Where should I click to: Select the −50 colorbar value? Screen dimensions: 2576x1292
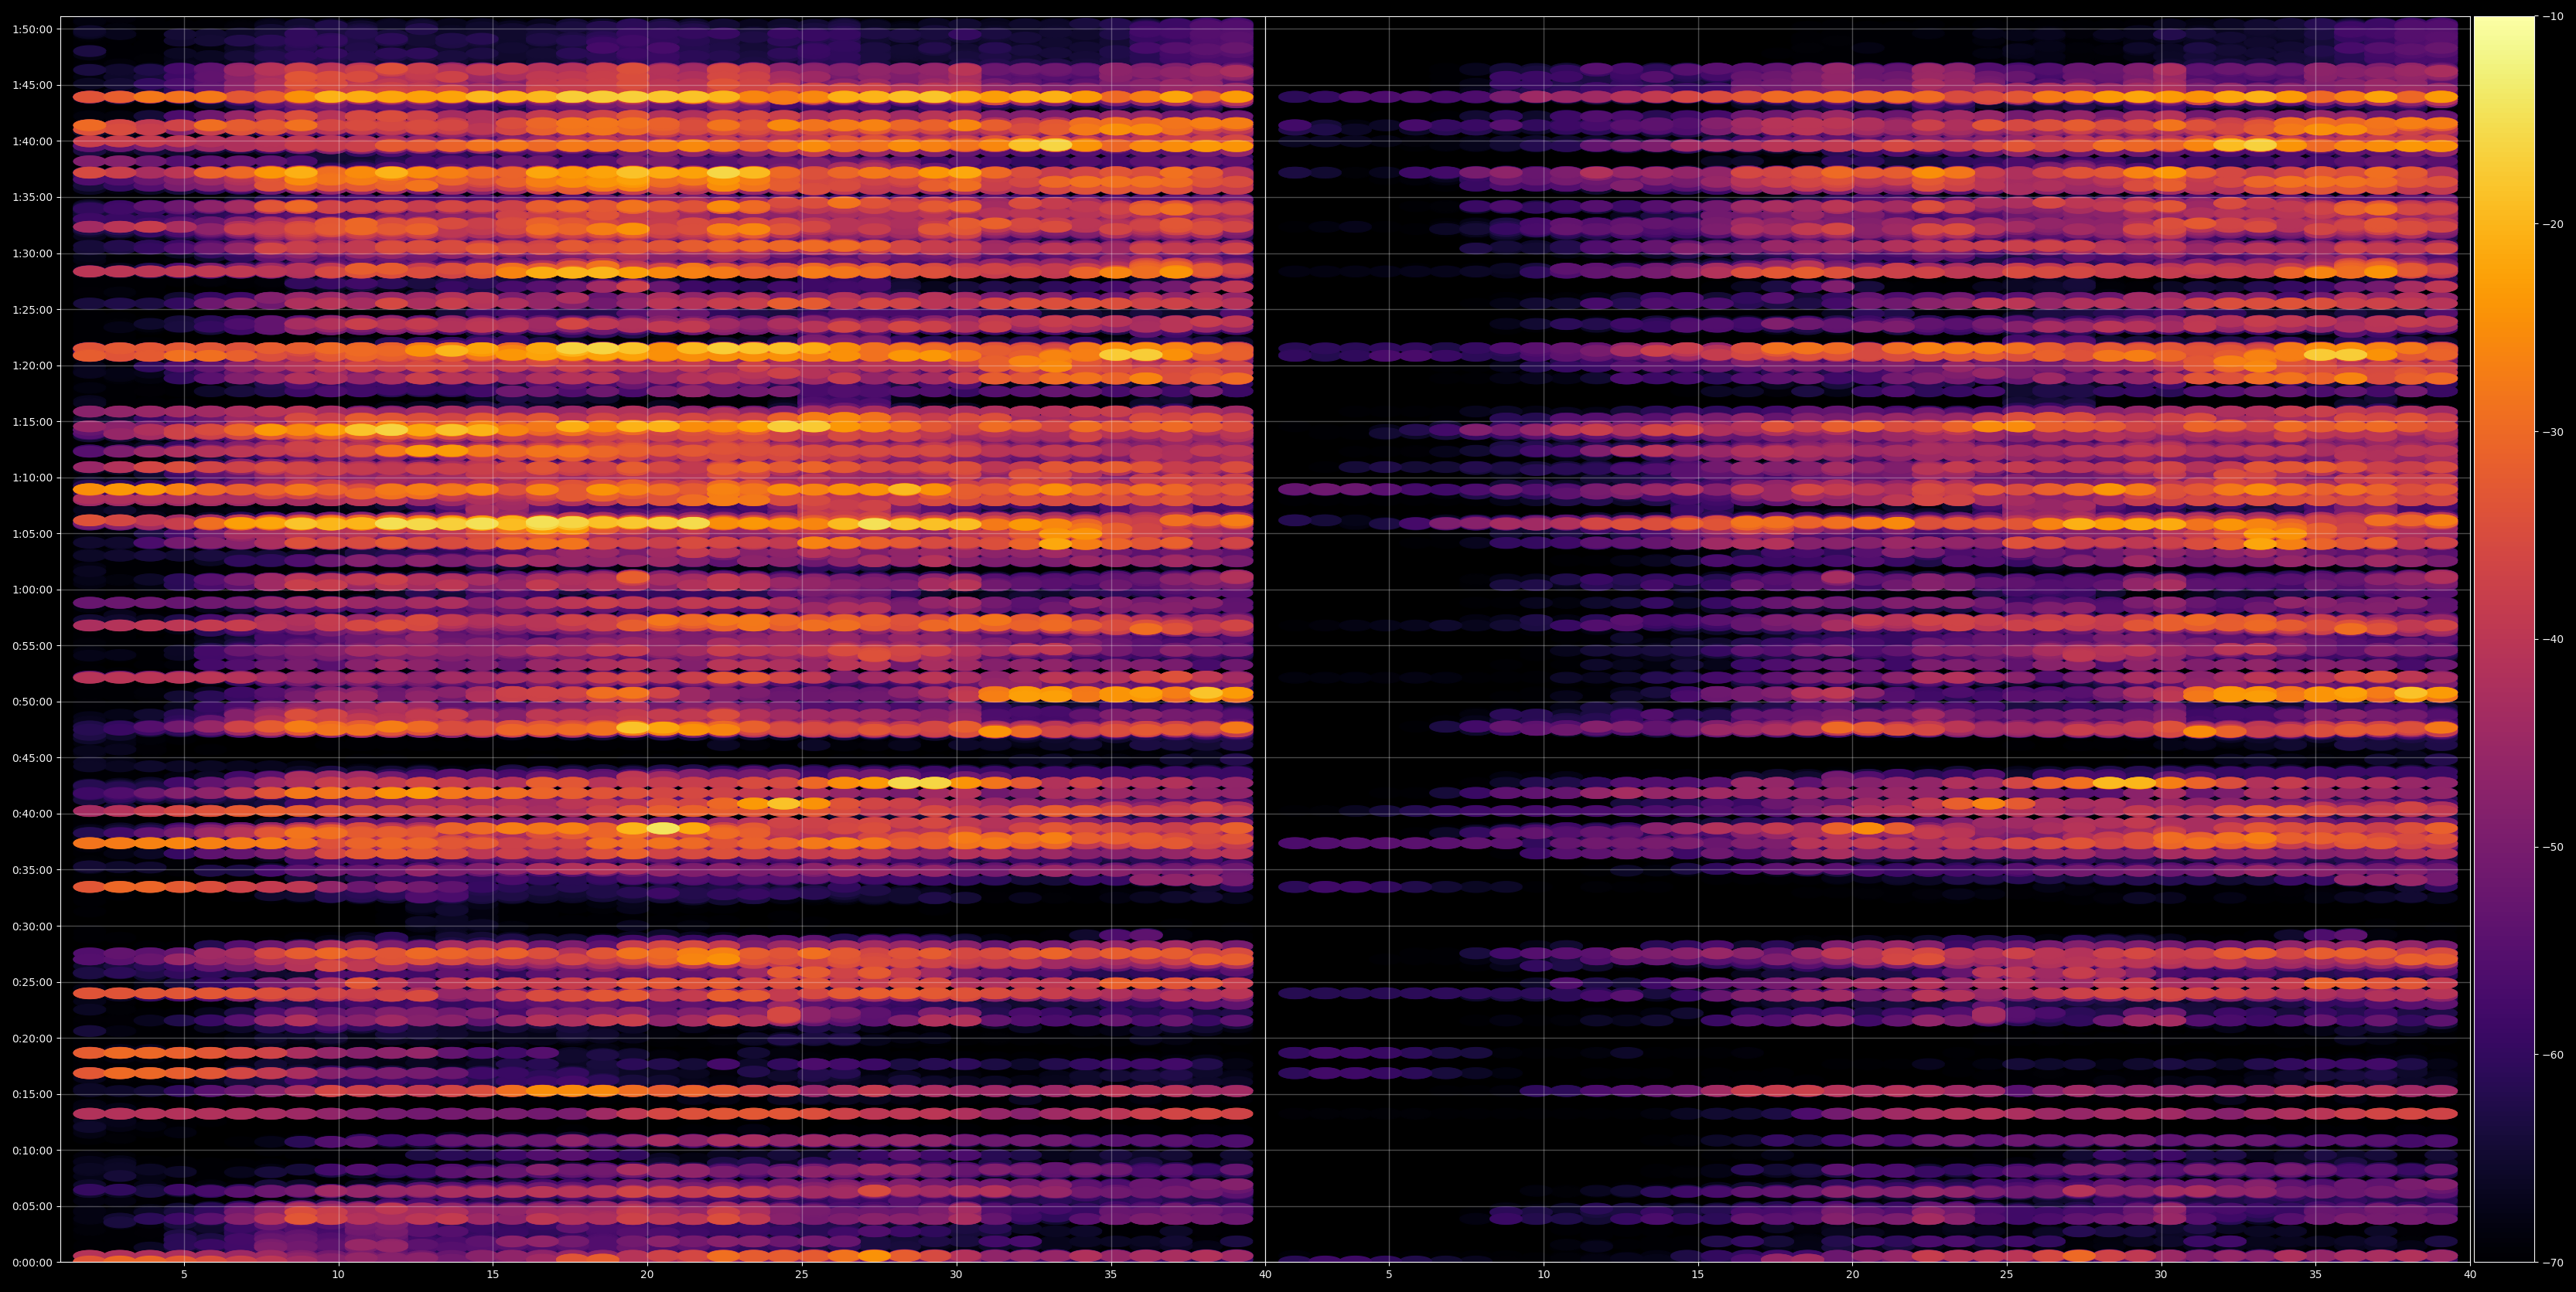(2553, 848)
